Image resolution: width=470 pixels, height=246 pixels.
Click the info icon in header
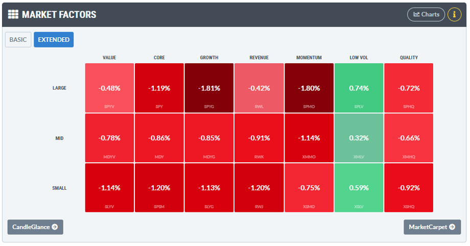click(454, 14)
